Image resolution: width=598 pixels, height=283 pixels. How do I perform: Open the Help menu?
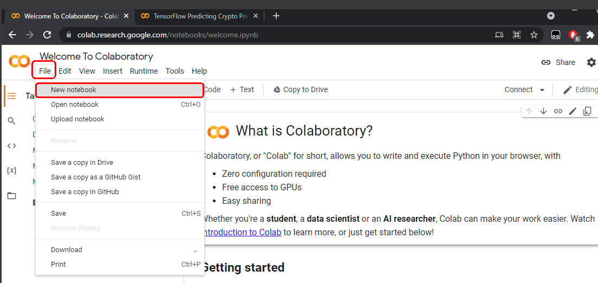point(199,71)
